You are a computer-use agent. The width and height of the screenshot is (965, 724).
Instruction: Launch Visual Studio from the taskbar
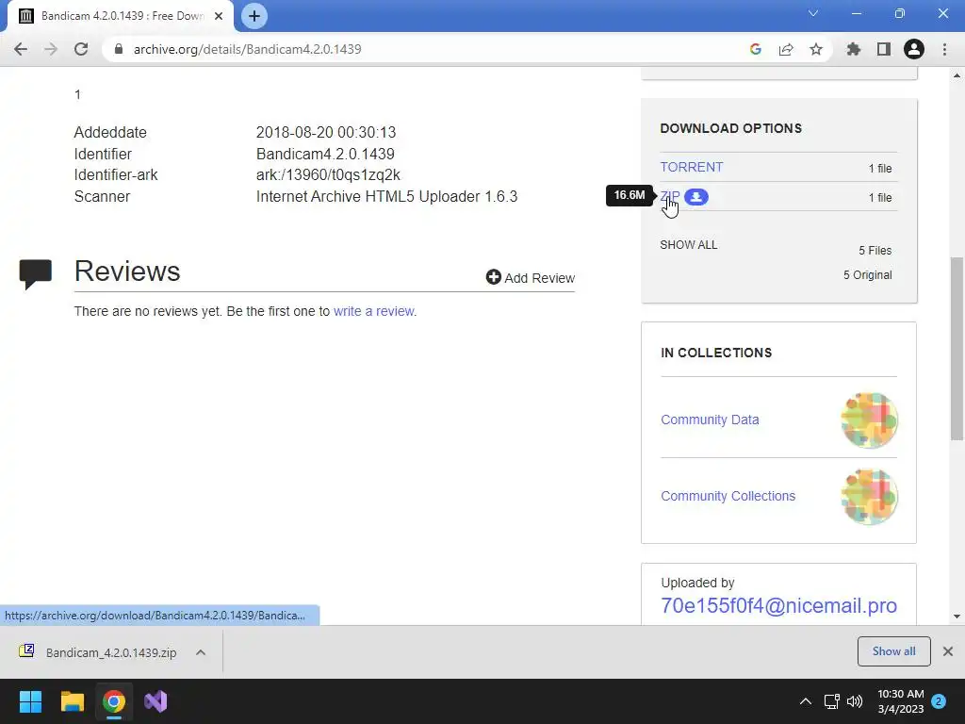pos(155,701)
